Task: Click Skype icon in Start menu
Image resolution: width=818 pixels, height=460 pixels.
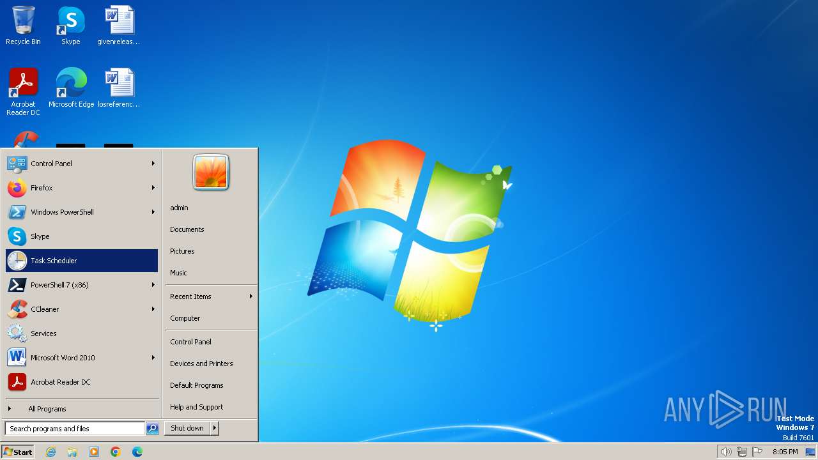Action: coord(17,236)
